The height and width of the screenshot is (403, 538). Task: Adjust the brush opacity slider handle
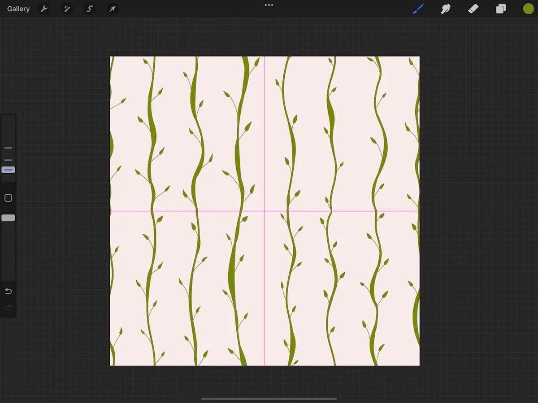(8, 218)
